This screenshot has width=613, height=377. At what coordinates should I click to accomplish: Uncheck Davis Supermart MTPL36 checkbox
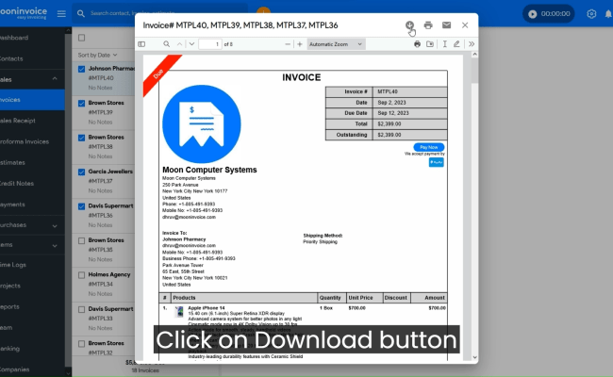point(81,206)
